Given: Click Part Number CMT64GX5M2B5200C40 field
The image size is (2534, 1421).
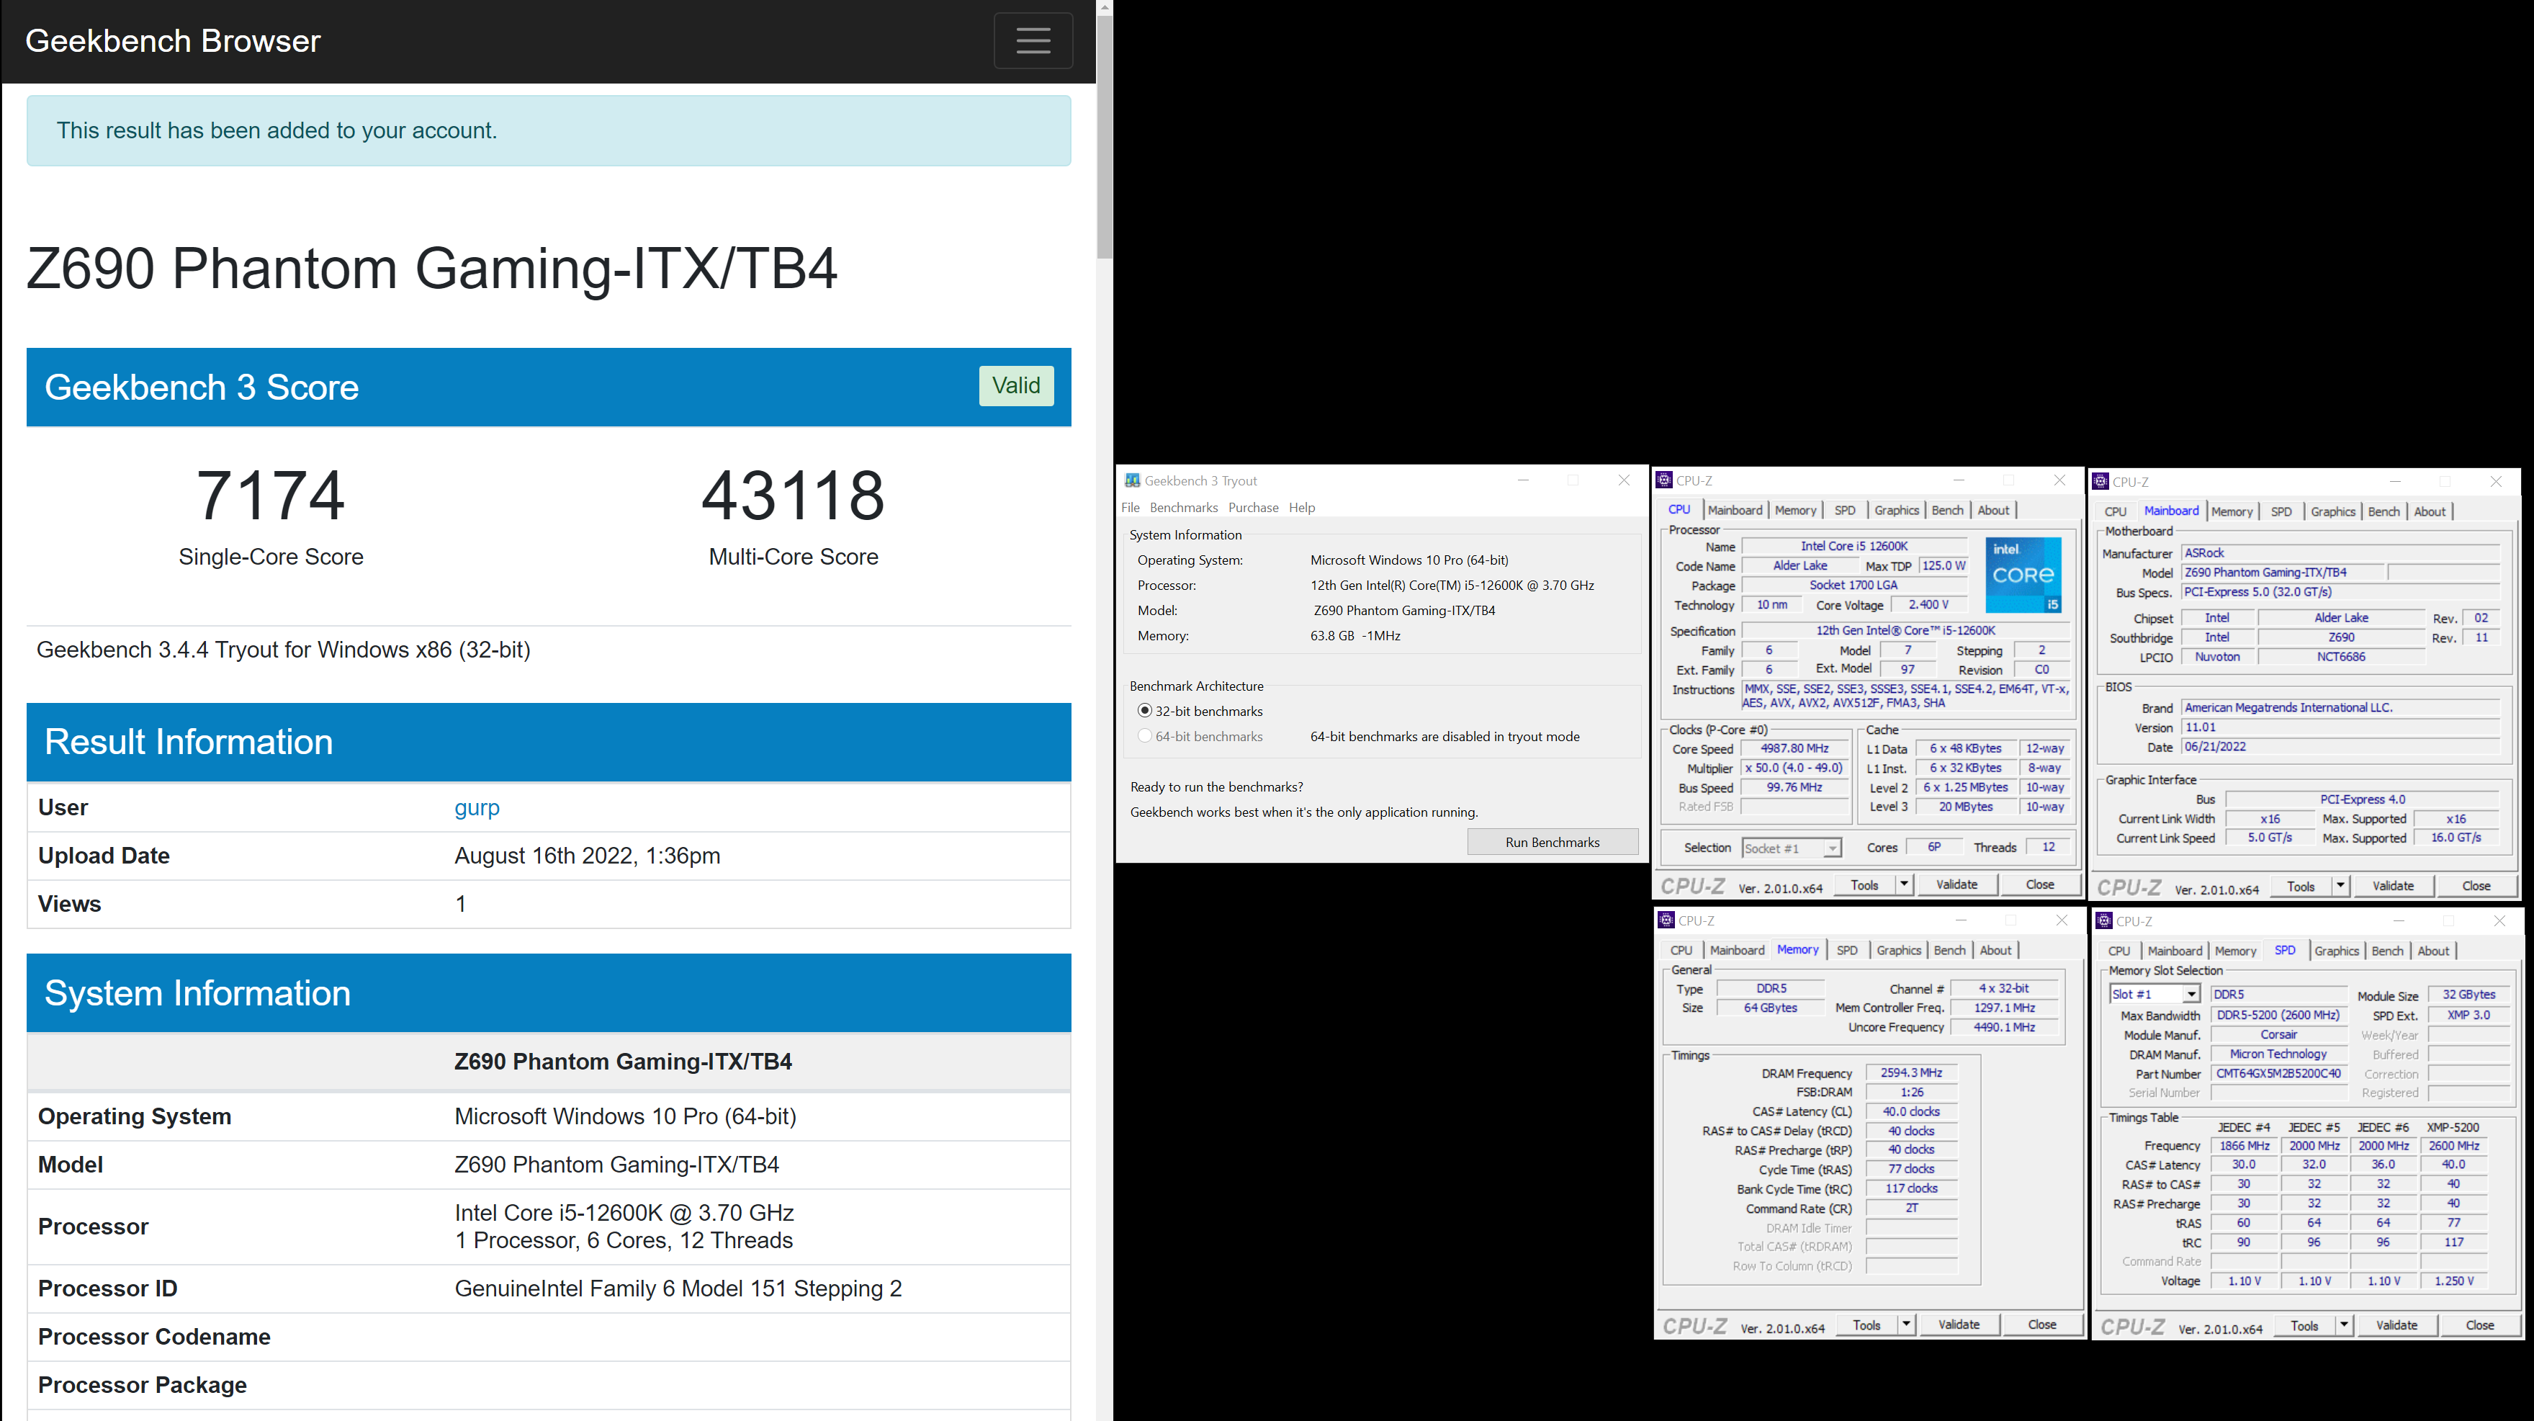Looking at the screenshot, I should (x=2278, y=1074).
